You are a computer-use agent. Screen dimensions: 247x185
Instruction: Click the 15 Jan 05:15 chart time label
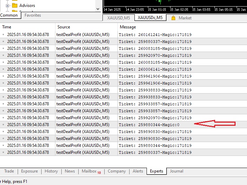pyautogui.click(x=223, y=10)
